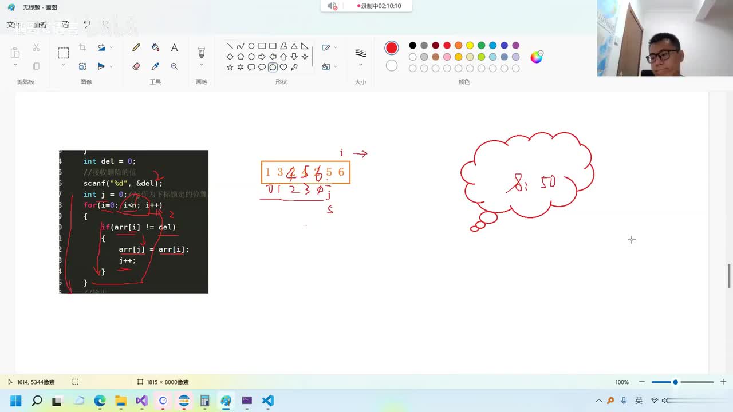Screen dimensions: 733x412
Task: Pick the black color swatch
Action: [412, 46]
